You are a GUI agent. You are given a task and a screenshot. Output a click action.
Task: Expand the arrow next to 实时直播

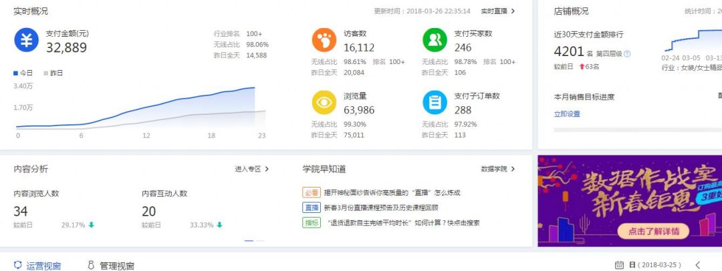513,11
